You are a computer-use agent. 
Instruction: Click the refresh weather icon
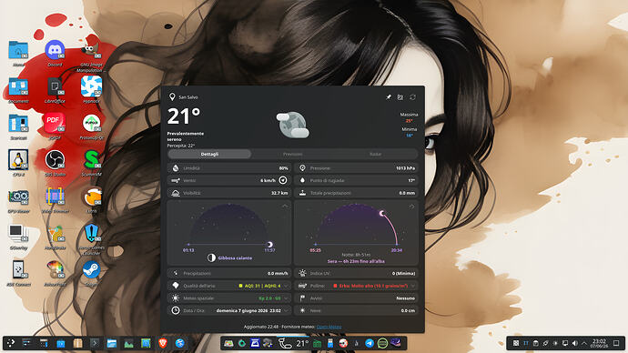click(x=412, y=97)
